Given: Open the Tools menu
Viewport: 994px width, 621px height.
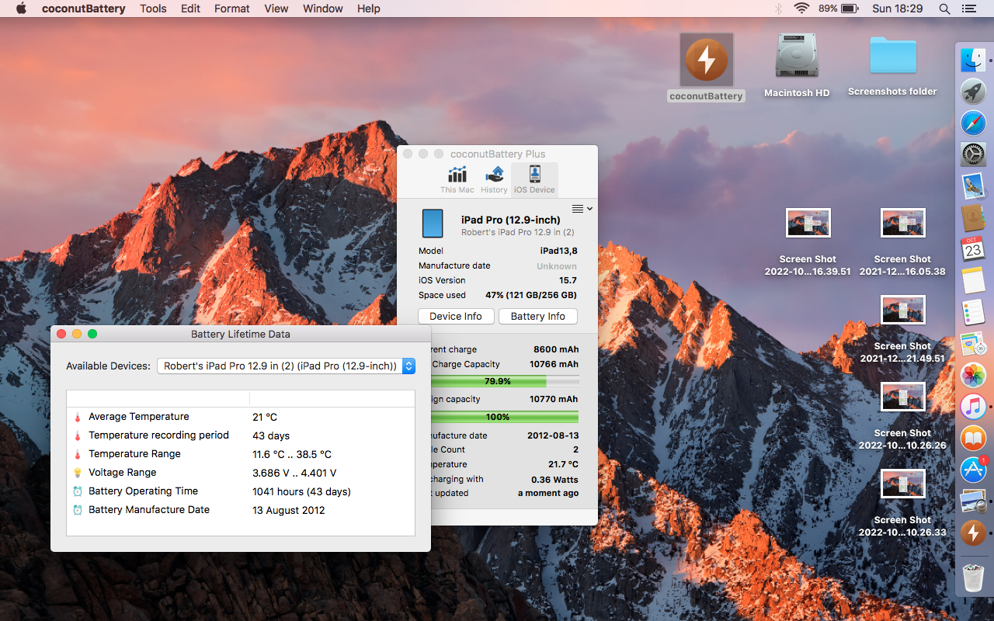Looking at the screenshot, I should click(153, 9).
